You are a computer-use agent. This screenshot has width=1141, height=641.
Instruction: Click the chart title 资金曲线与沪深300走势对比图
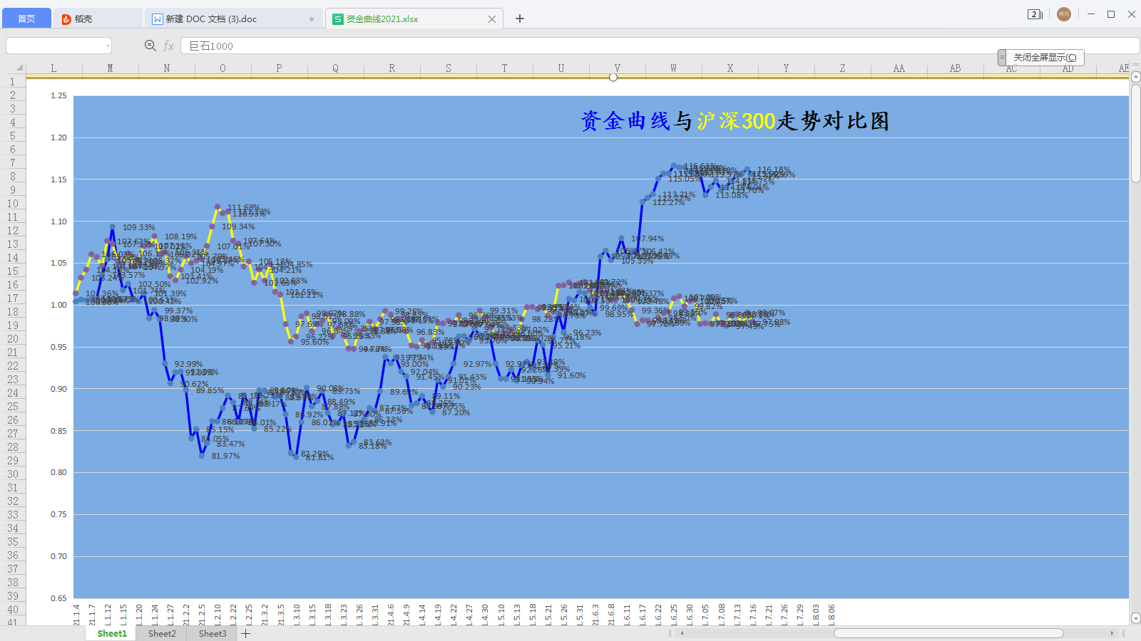735,121
